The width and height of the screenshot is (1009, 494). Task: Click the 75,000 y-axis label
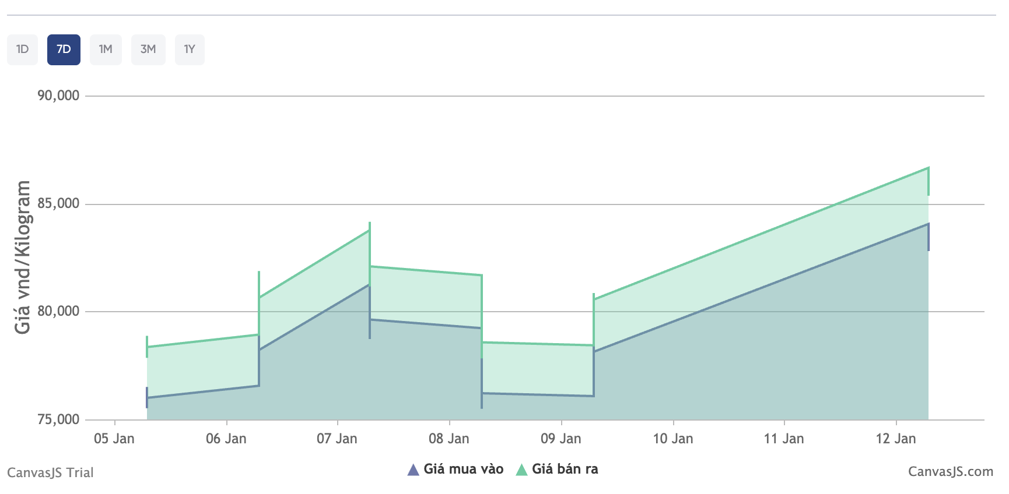pyautogui.click(x=58, y=419)
